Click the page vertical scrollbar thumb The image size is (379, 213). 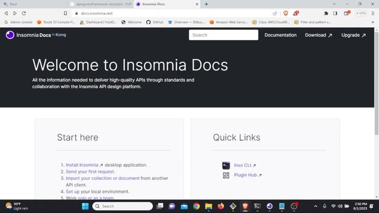(377, 83)
